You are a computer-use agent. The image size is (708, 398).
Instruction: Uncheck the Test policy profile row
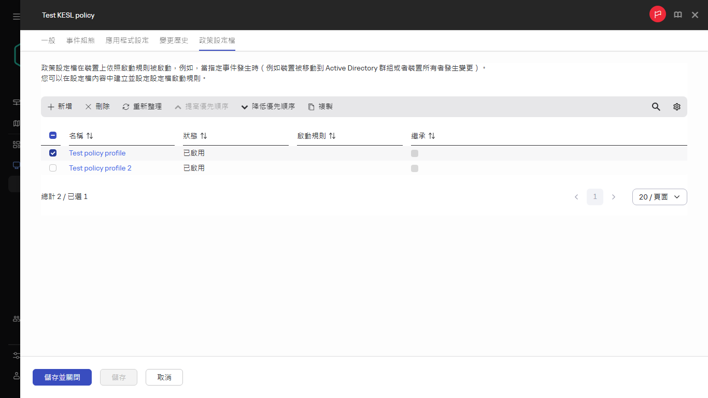(52, 153)
